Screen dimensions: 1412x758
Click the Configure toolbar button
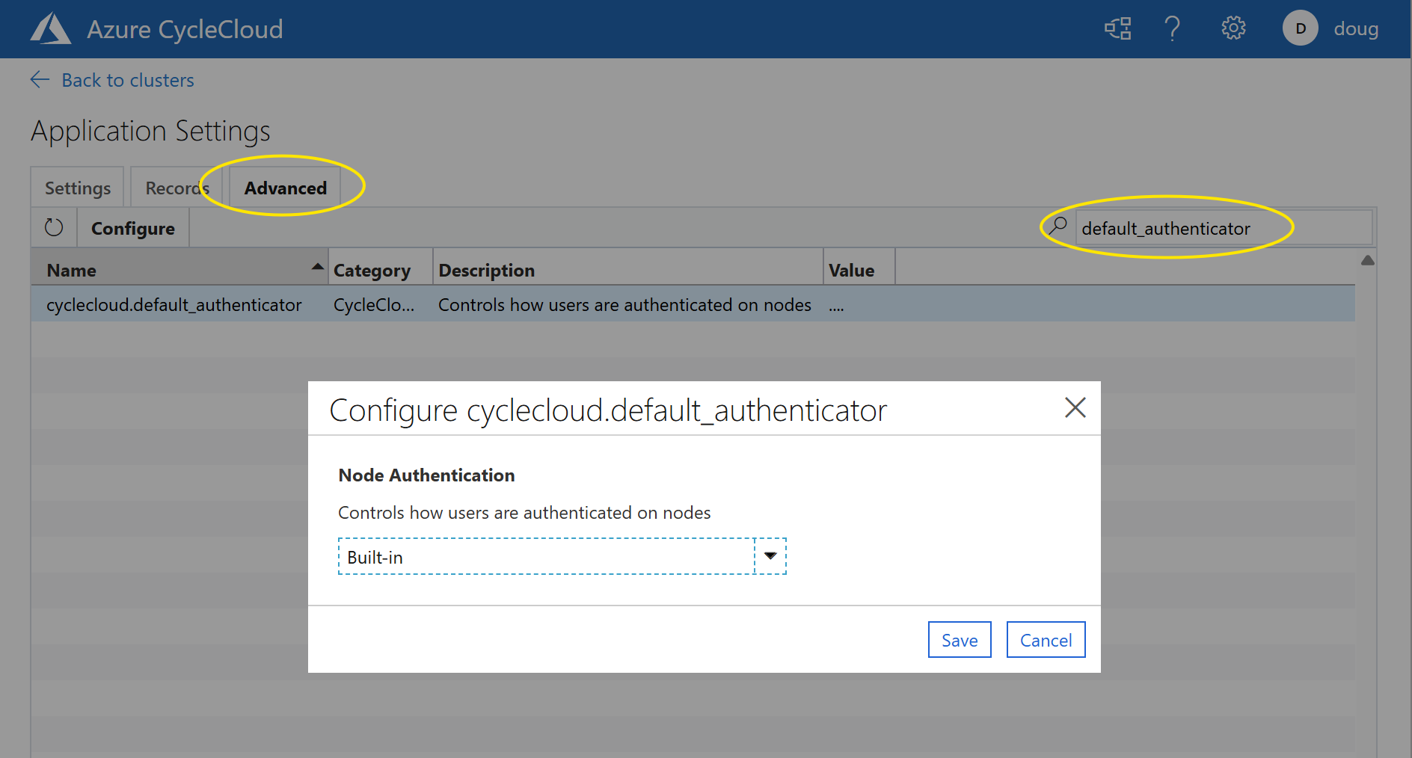point(132,227)
